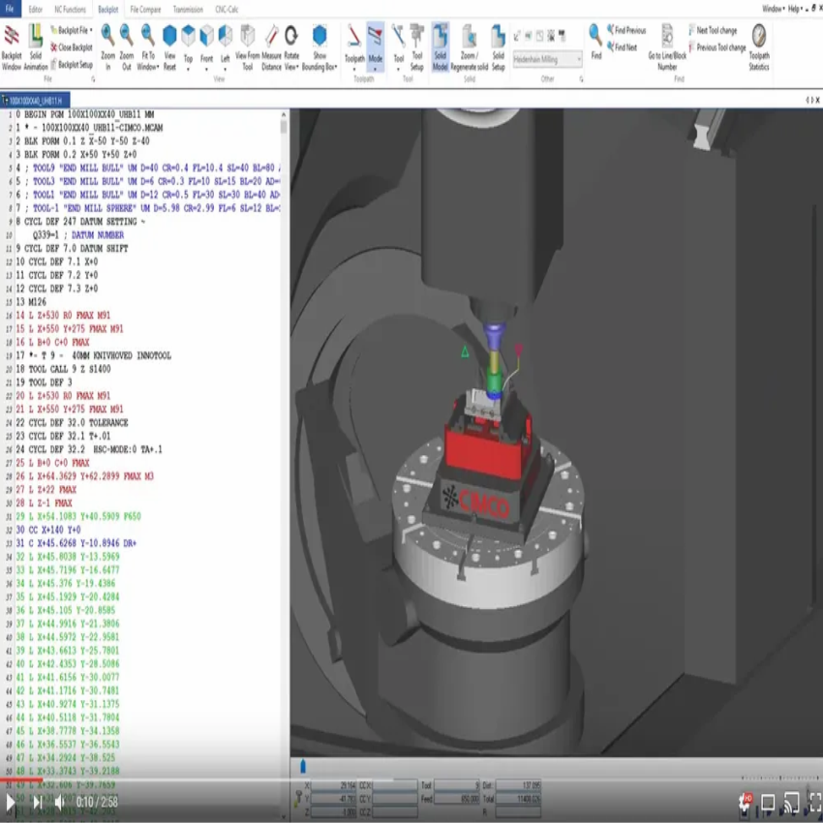This screenshot has width=823, height=823.
Task: Open the File Compare ribbon tab
Action: click(146, 9)
